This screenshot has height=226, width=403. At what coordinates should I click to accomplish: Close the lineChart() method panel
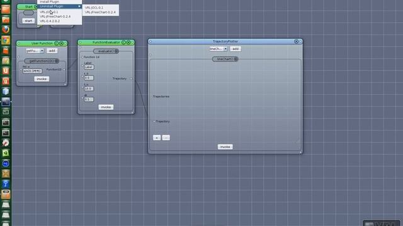[236, 59]
